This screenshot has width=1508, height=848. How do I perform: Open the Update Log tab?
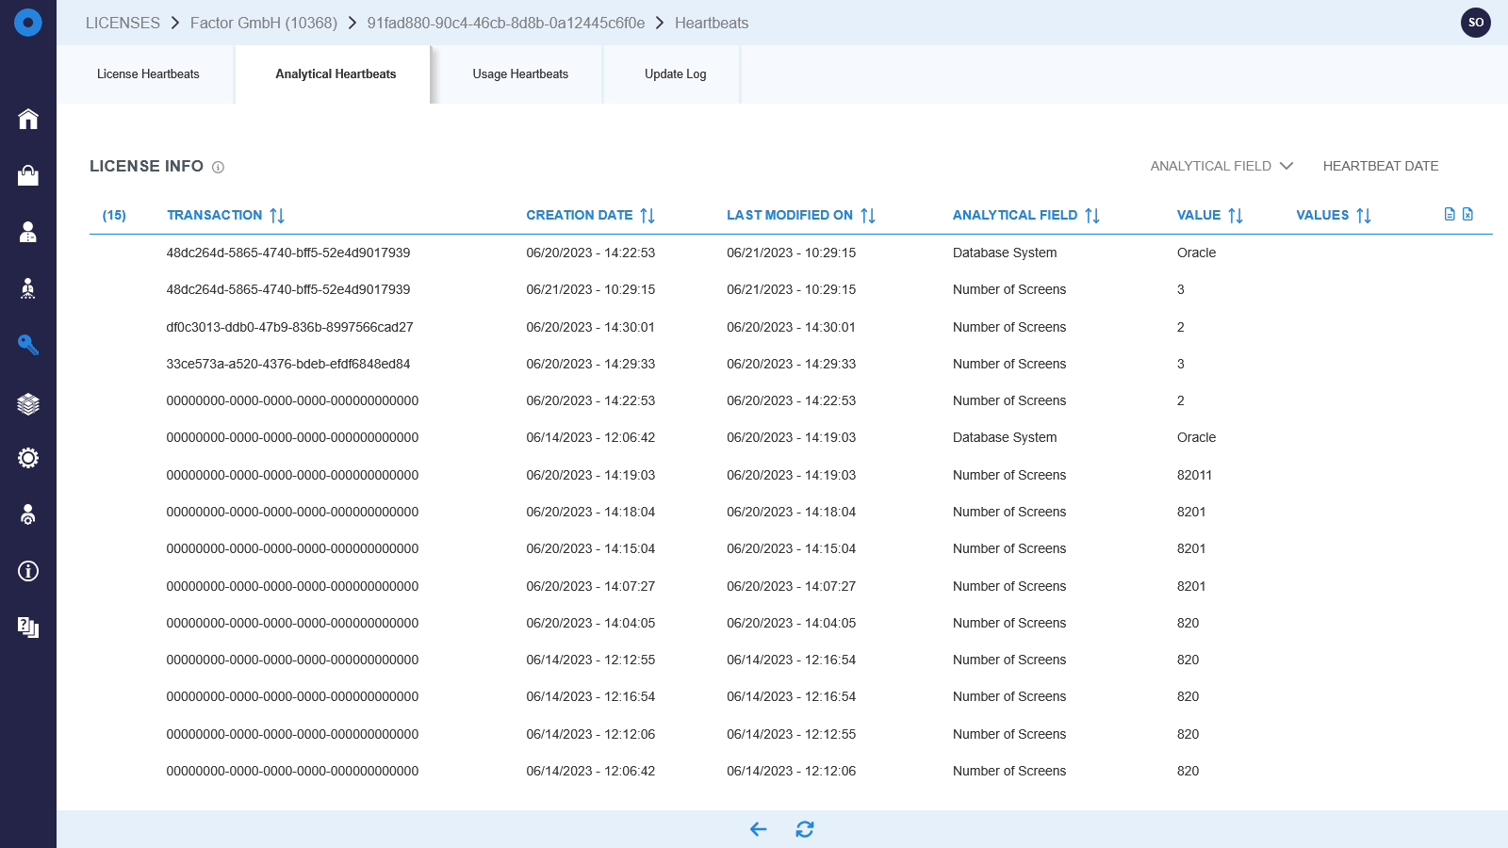(x=674, y=73)
